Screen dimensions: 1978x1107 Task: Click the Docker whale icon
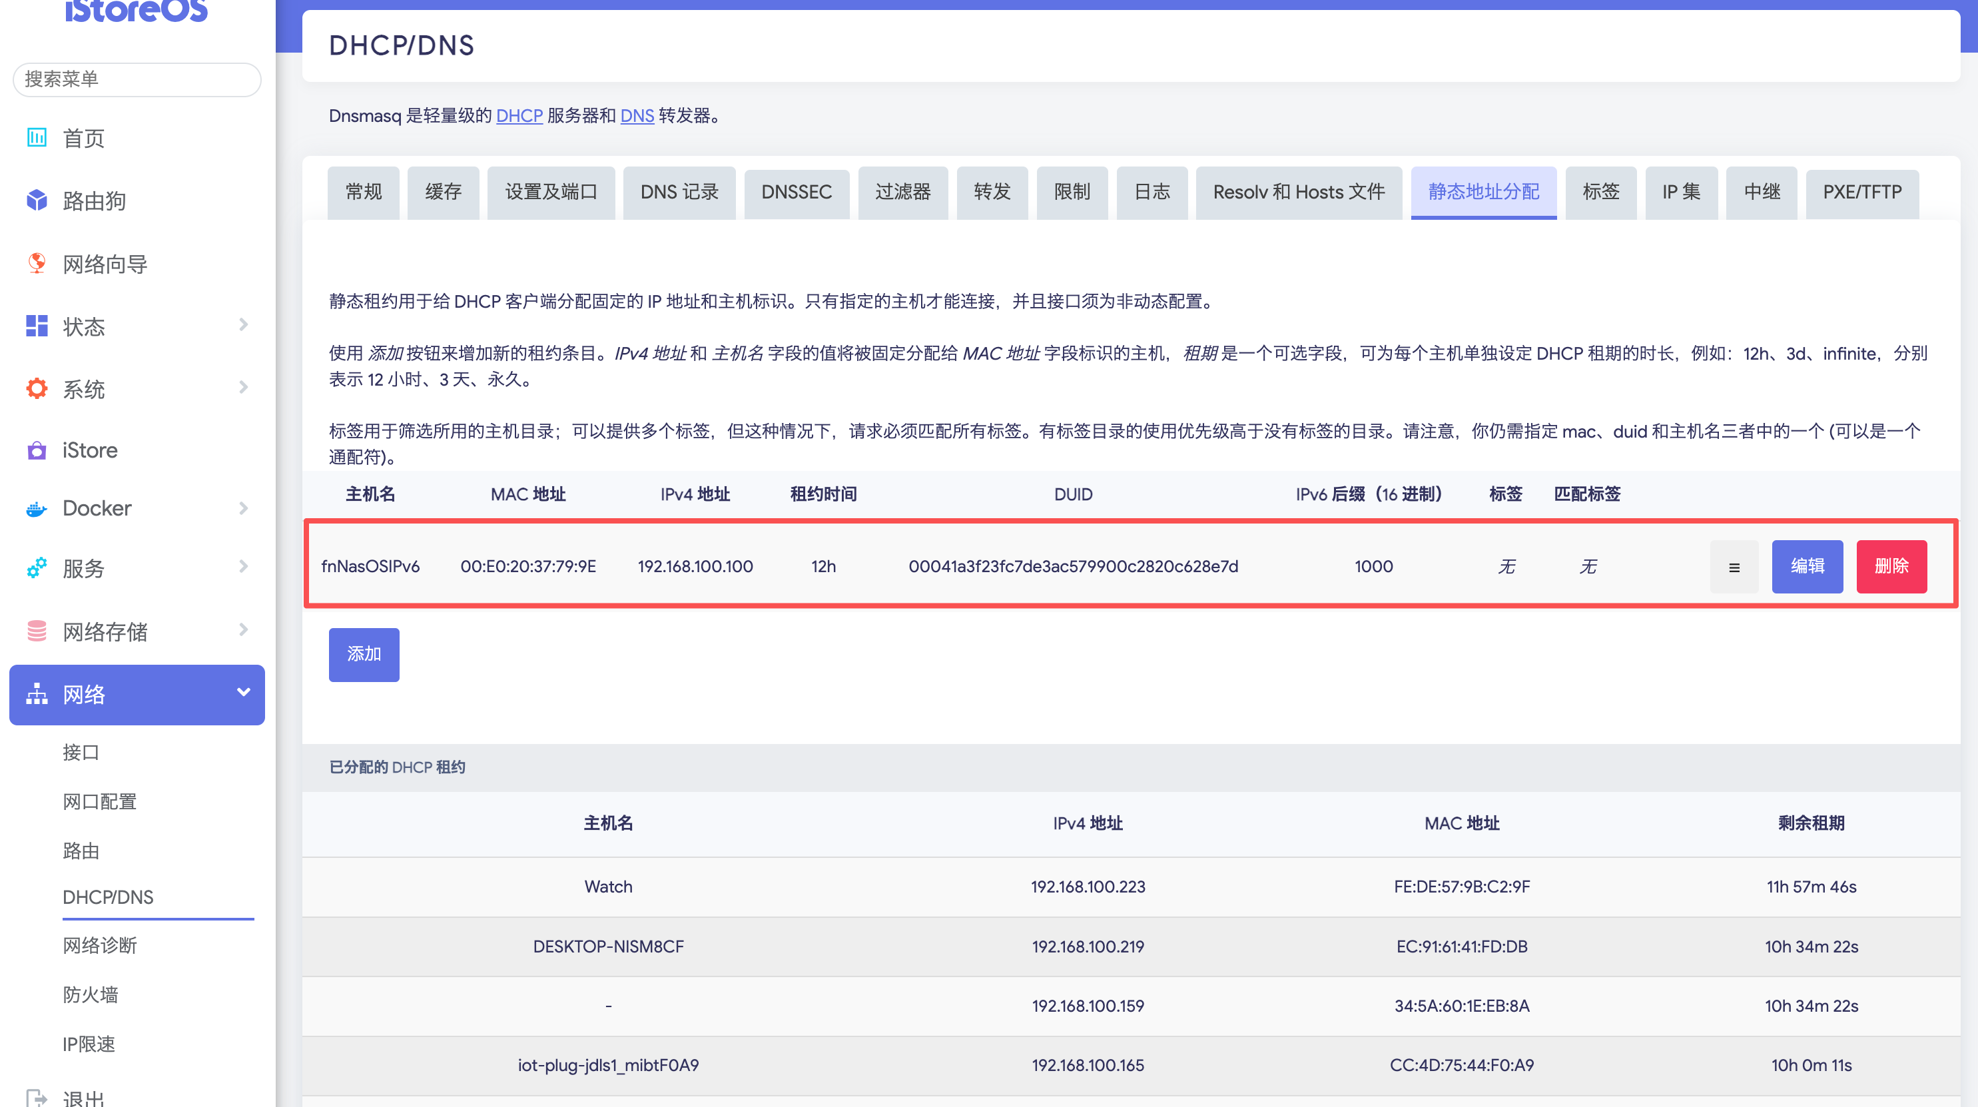pyautogui.click(x=36, y=508)
